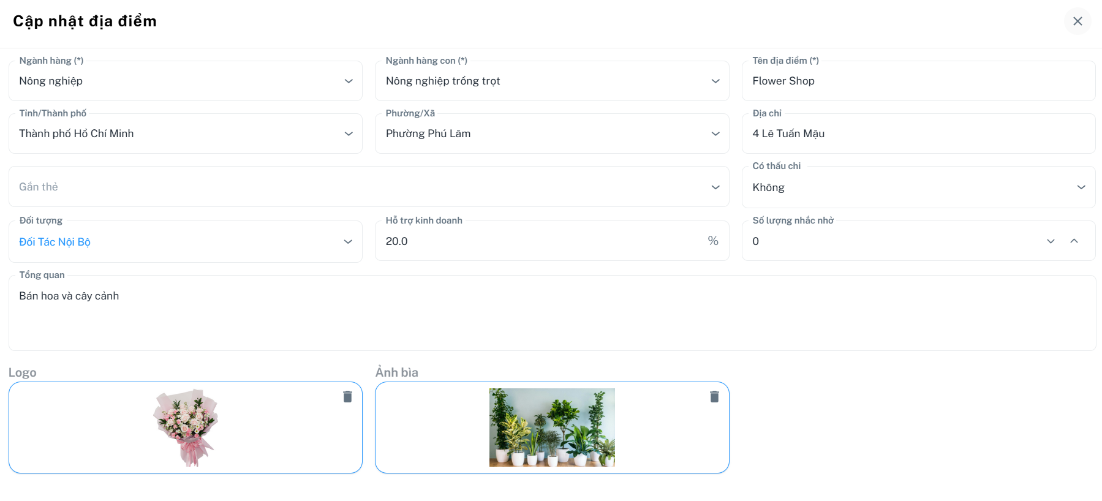The width and height of the screenshot is (1102, 501).
Task: Click the Tổng quan description text area
Action: click(x=552, y=313)
